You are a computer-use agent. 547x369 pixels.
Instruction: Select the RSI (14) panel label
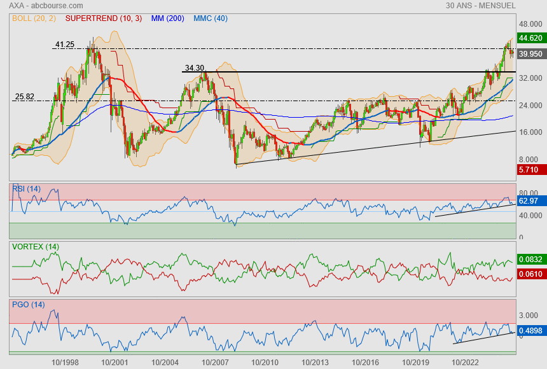click(x=27, y=188)
